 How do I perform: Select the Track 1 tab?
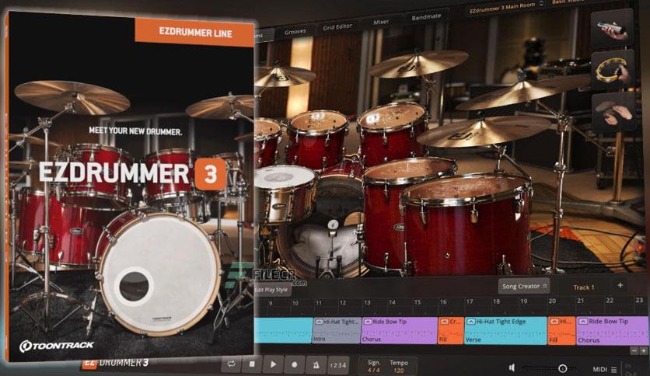click(584, 287)
